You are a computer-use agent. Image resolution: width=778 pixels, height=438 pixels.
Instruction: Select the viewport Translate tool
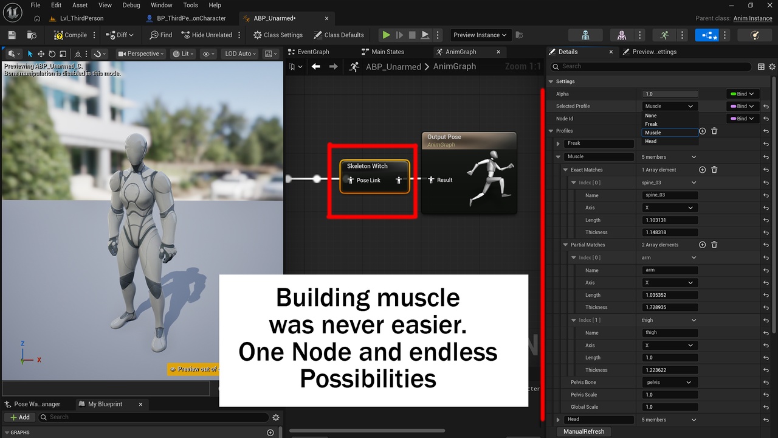[41, 54]
